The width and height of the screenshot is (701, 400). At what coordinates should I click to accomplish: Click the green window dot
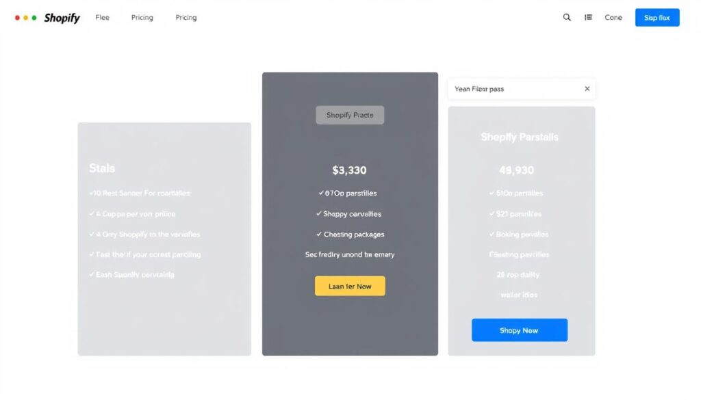[34, 18]
